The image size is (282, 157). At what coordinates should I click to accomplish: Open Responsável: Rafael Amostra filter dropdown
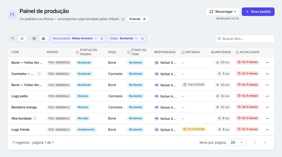[x=75, y=39]
